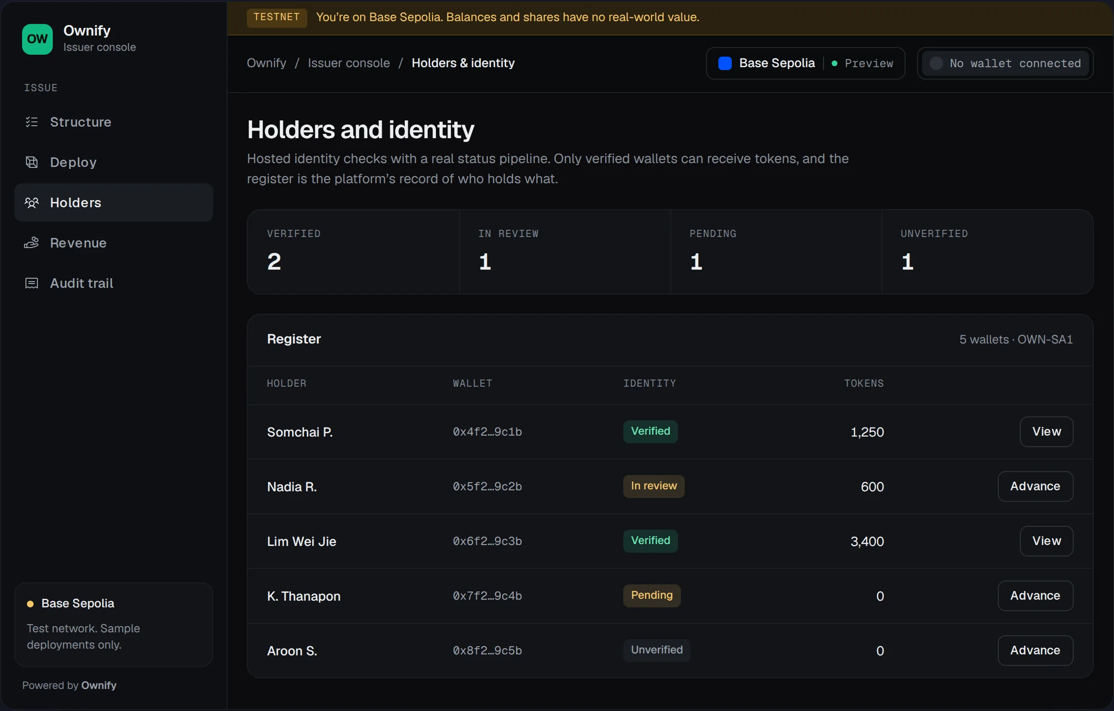Click the Unverified stat card
The image size is (1114, 711).
click(x=987, y=252)
